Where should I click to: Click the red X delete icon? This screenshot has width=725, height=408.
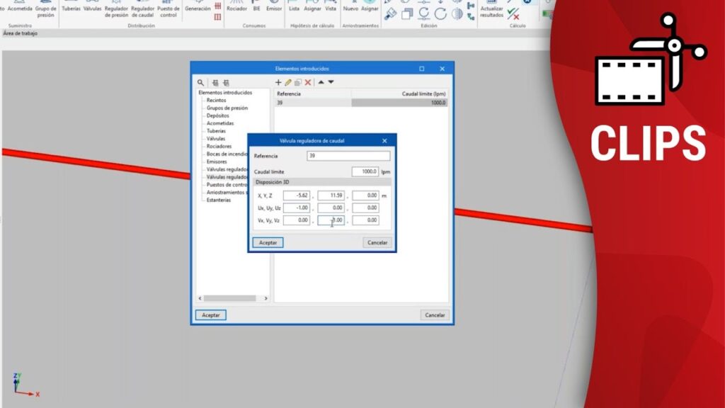pyautogui.click(x=308, y=83)
